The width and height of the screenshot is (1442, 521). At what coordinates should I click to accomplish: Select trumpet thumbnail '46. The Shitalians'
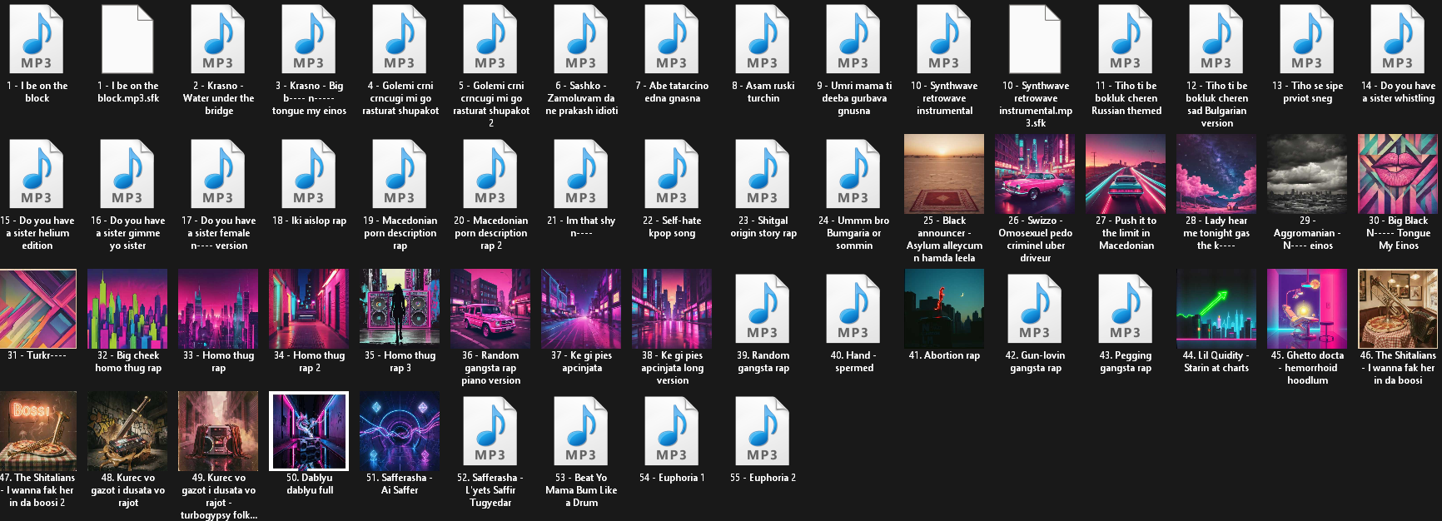[1398, 309]
